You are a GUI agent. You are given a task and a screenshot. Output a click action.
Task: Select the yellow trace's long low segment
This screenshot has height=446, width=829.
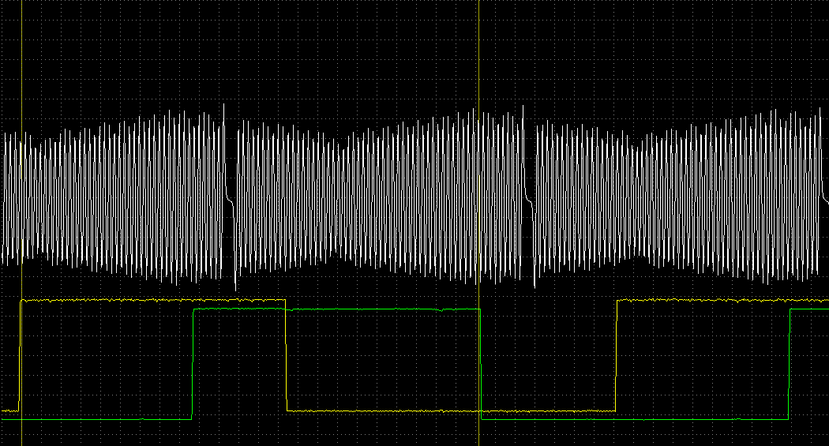(450, 411)
